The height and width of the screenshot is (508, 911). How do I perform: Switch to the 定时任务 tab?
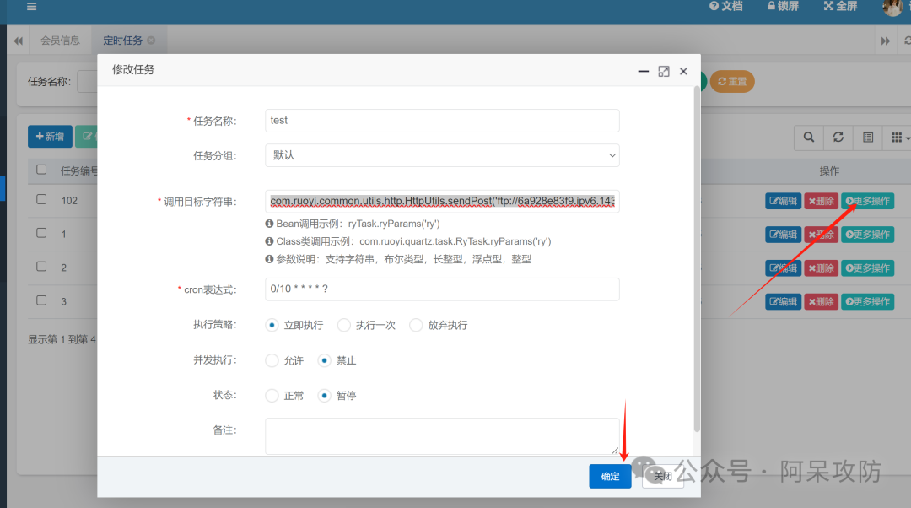click(x=122, y=41)
